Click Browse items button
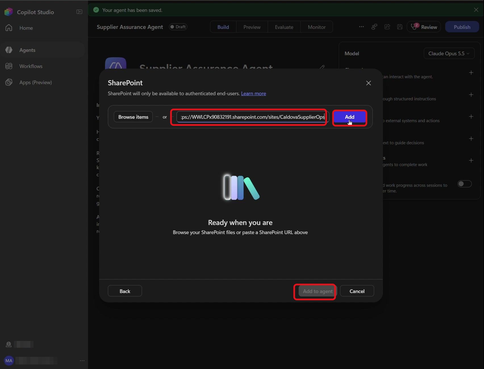Screen dimensions: 484x369 click(133, 117)
